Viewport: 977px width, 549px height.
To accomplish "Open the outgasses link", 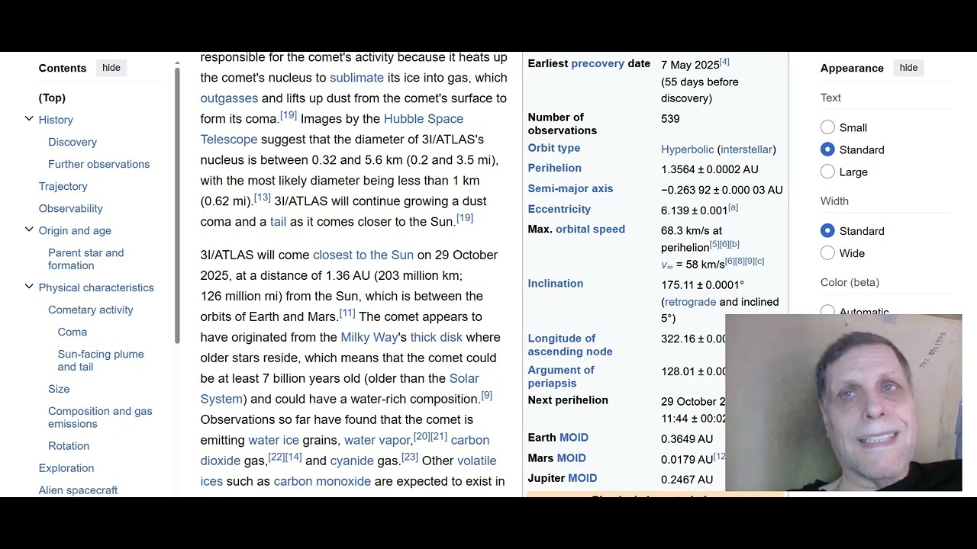I will coord(229,98).
